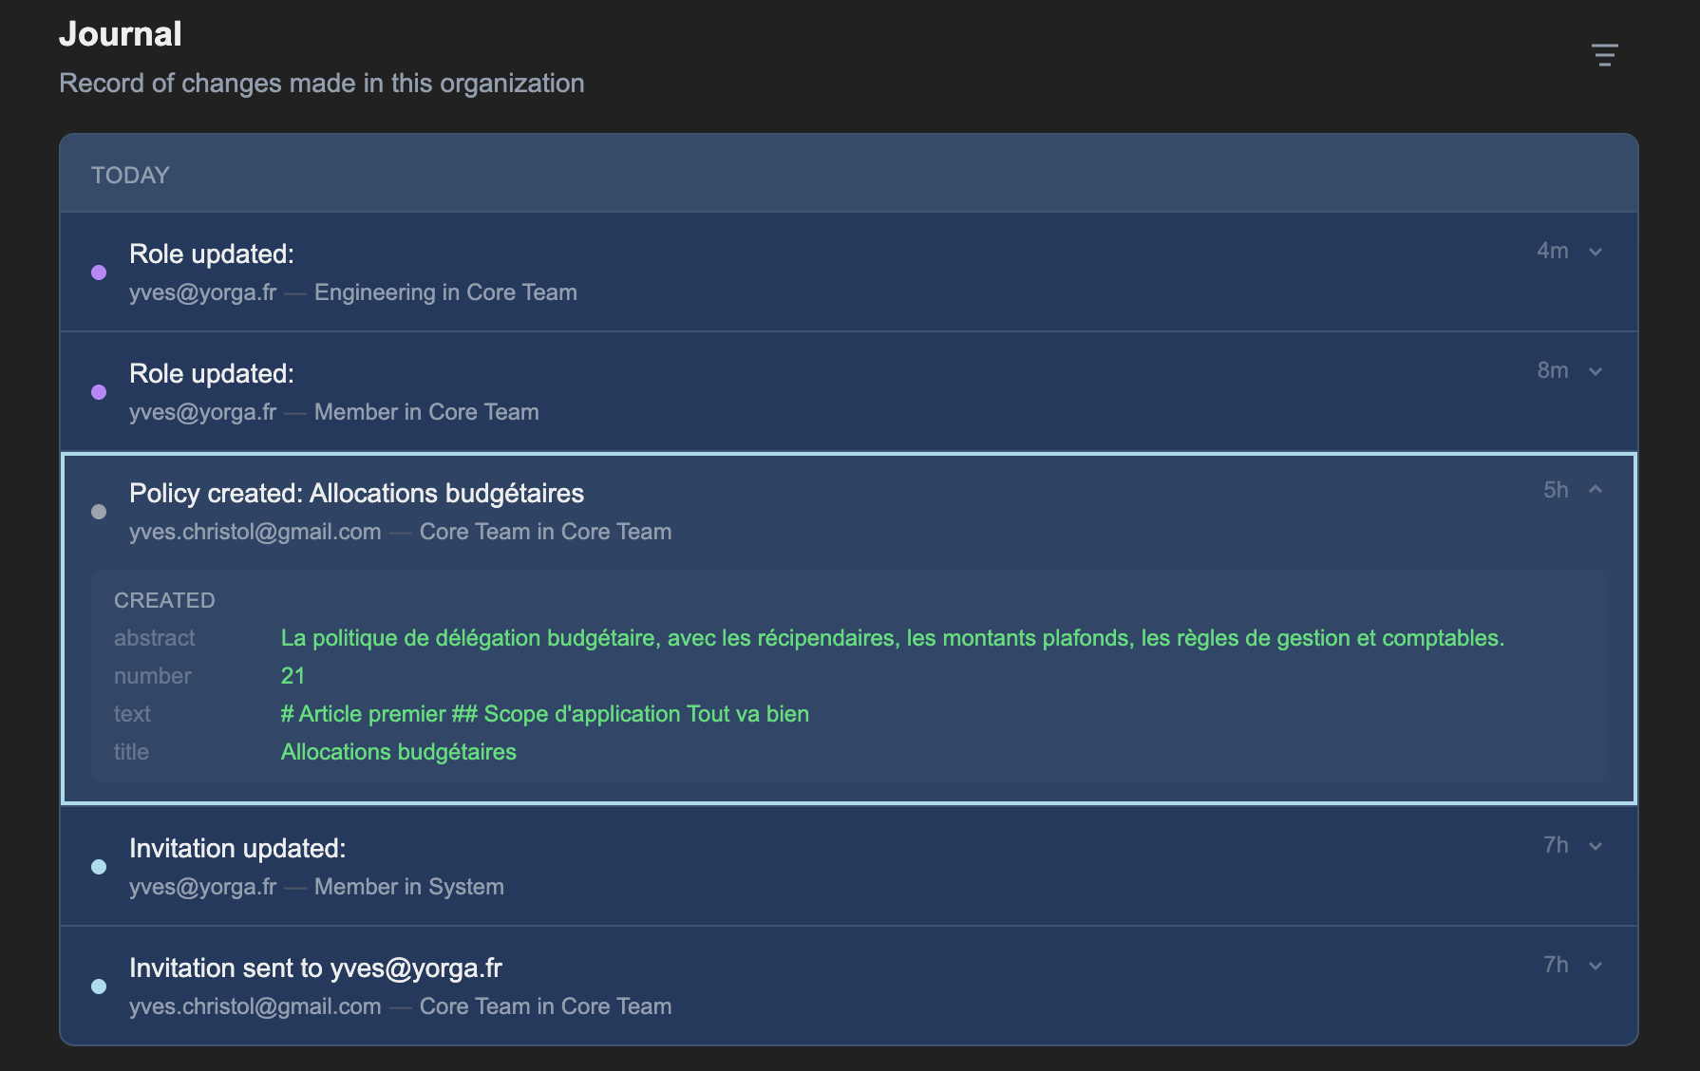Click the green Article premier text value
Viewport: 1700px width, 1071px height.
pos(544,714)
